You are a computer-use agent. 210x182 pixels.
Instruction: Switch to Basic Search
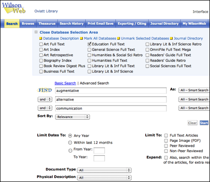(65, 83)
